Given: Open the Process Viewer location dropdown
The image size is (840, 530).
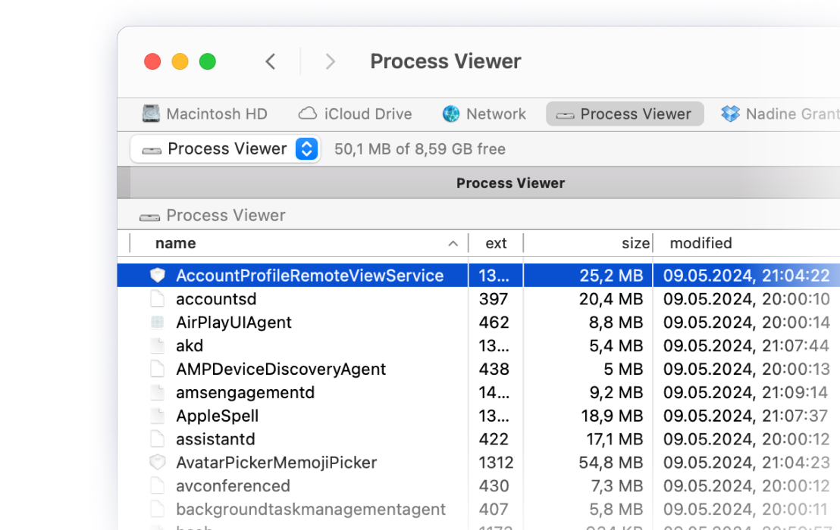Looking at the screenshot, I should point(306,148).
